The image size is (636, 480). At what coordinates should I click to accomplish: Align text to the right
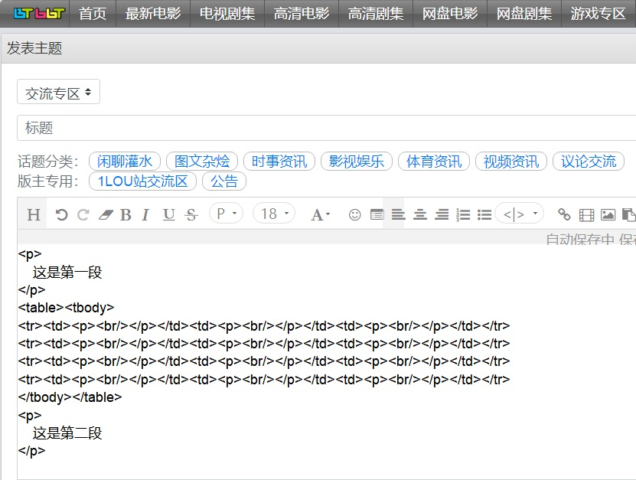pos(442,214)
